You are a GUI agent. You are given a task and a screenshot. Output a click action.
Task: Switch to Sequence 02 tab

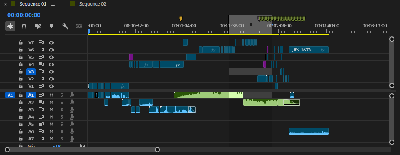[93, 4]
